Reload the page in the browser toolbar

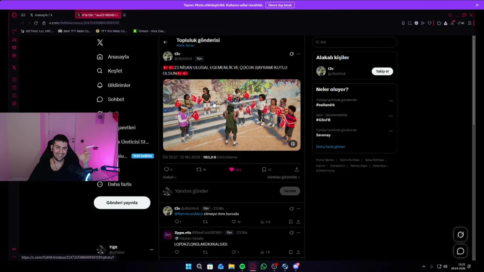pos(36,23)
